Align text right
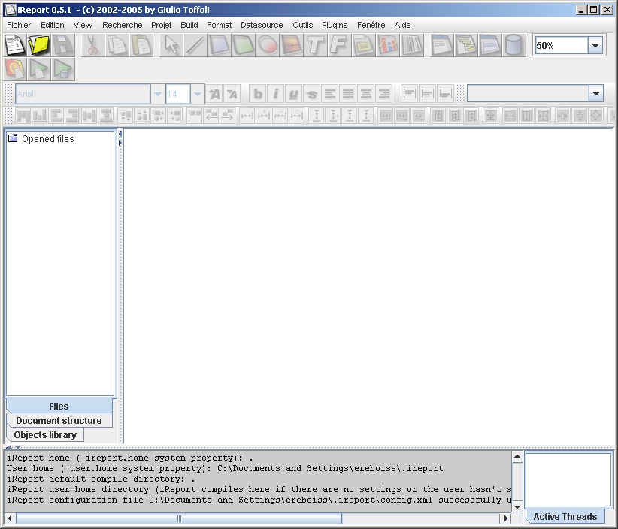 click(x=384, y=94)
